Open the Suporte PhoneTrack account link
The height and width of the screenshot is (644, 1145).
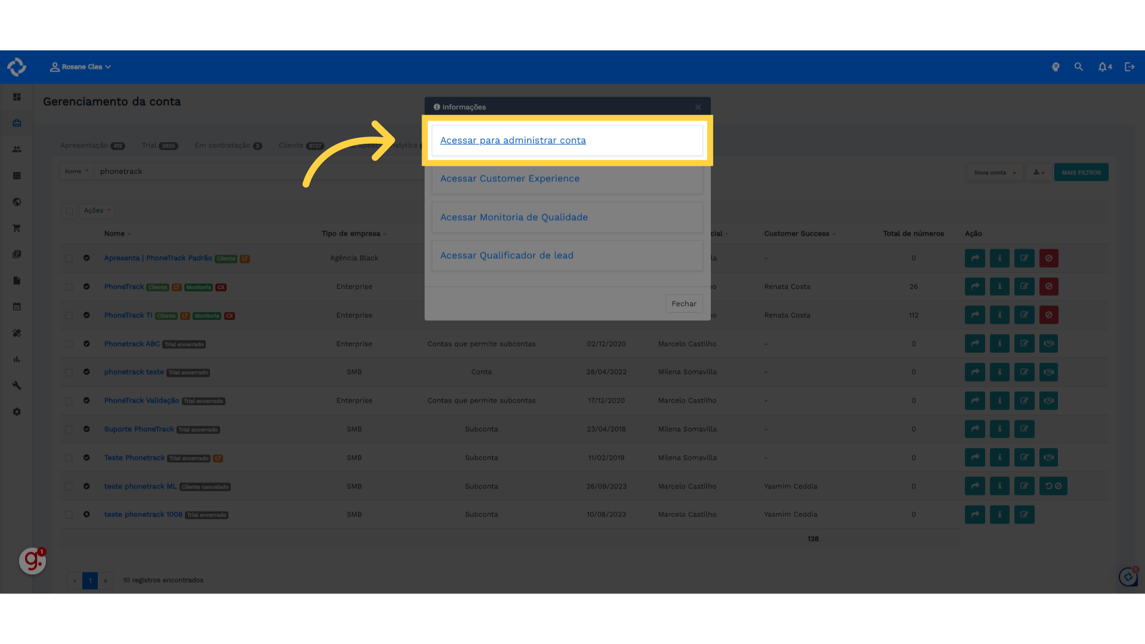tap(139, 429)
